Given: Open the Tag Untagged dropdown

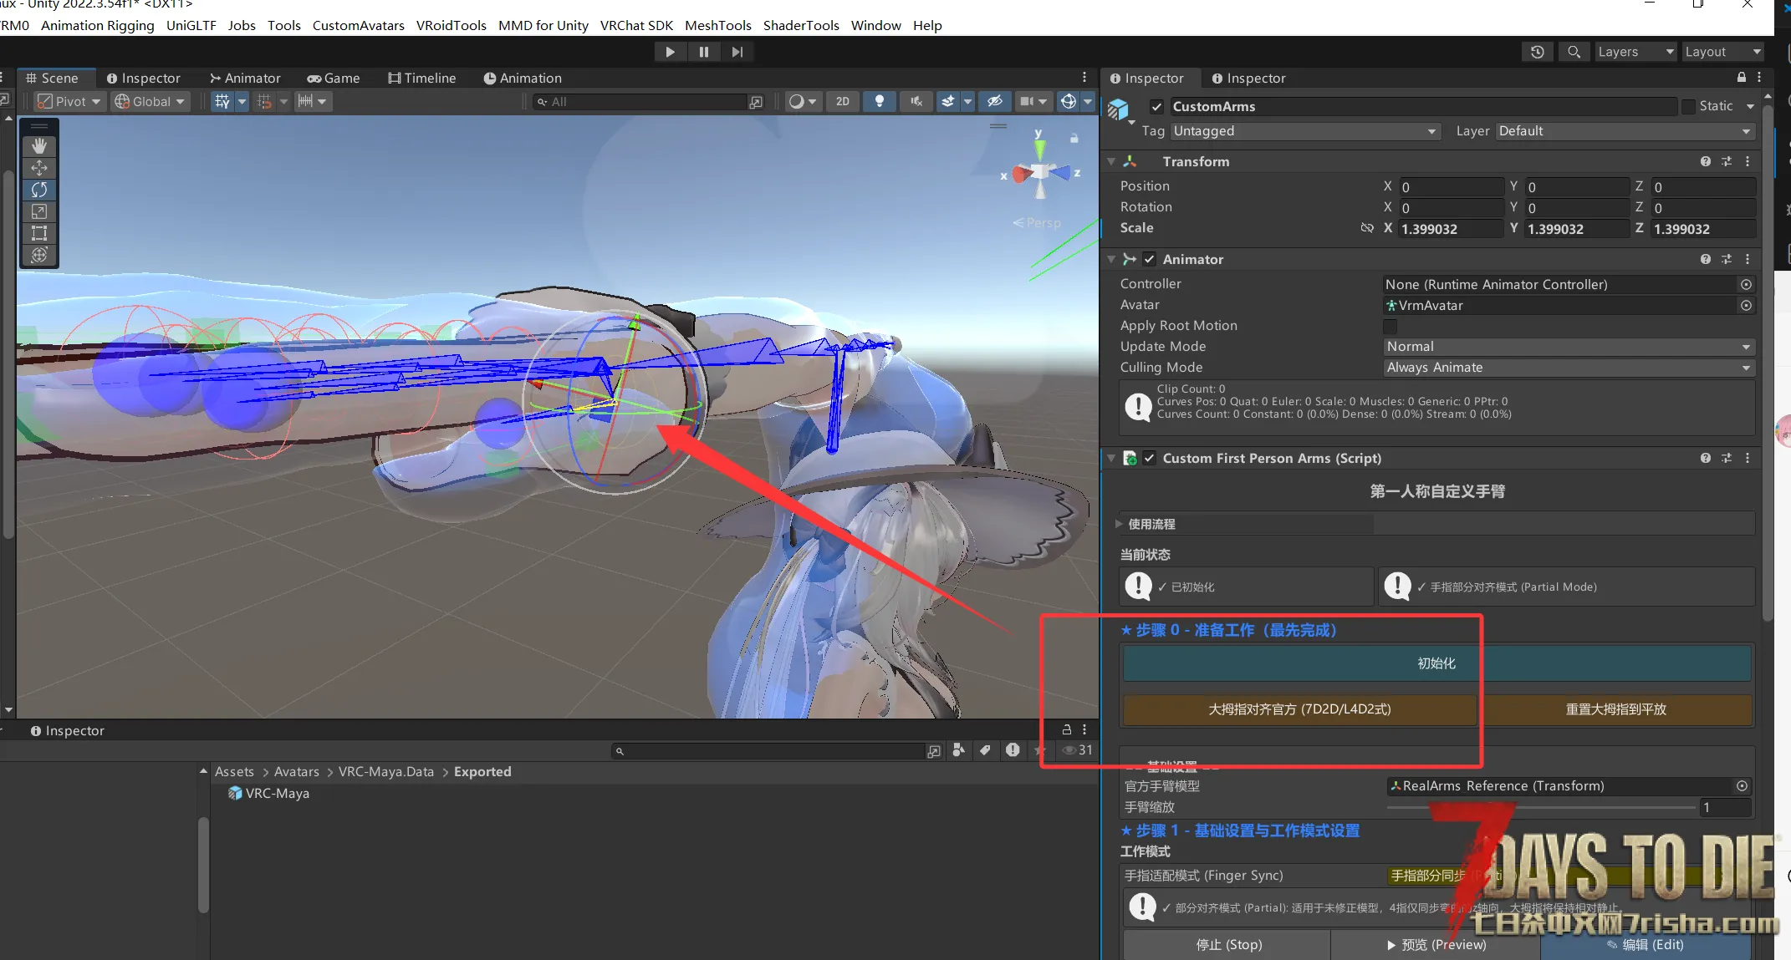Looking at the screenshot, I should pyautogui.click(x=1304, y=131).
